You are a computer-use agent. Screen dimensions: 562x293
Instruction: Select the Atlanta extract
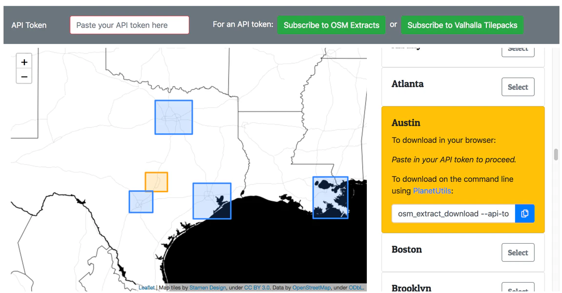coord(518,87)
